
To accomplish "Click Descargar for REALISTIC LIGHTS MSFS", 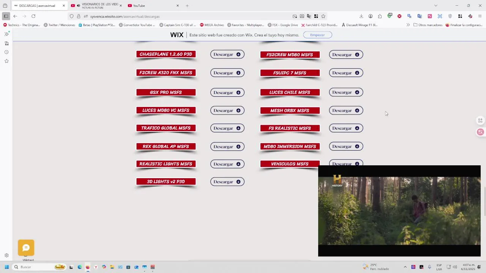I will coord(227,164).
